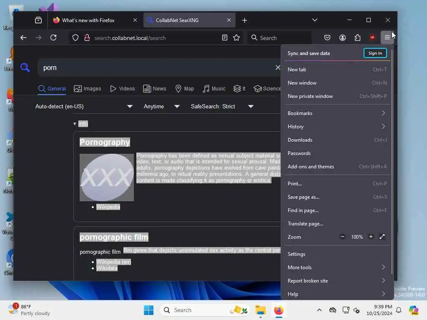Click the SearXNG magnifier logo
427x320 pixels.
point(25,67)
